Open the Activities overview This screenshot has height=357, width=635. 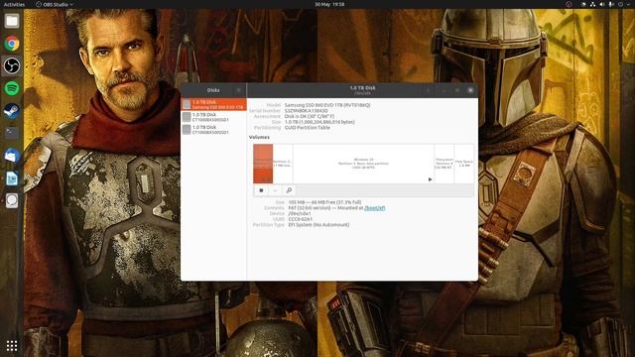(x=14, y=4)
